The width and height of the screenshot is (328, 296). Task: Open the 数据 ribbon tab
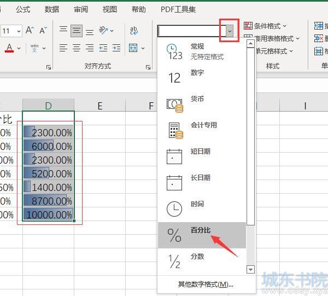[52, 9]
